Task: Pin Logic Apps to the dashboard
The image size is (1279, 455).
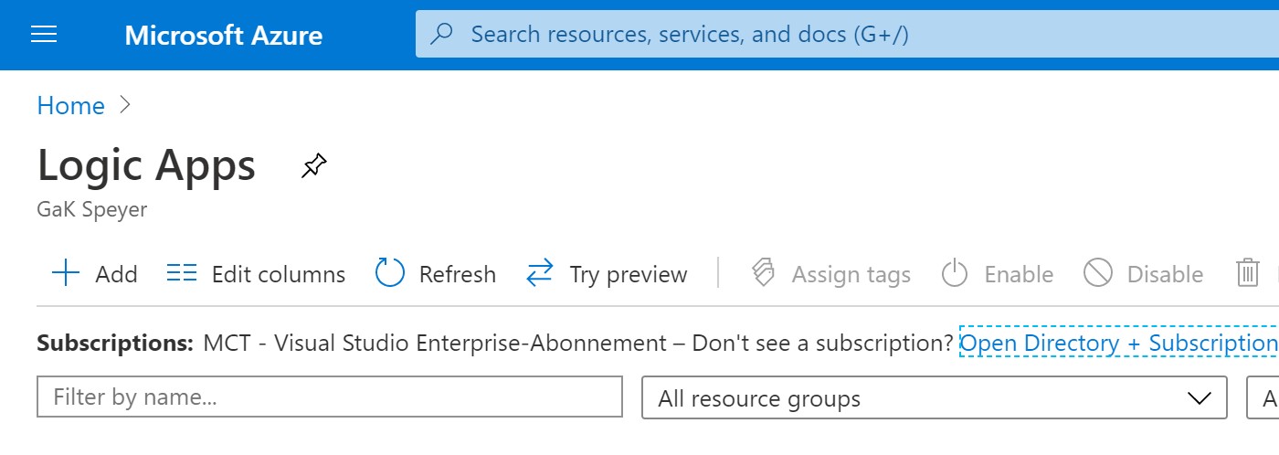Action: coord(313,166)
